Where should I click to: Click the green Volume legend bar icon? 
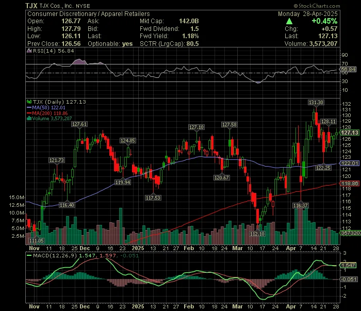point(29,119)
